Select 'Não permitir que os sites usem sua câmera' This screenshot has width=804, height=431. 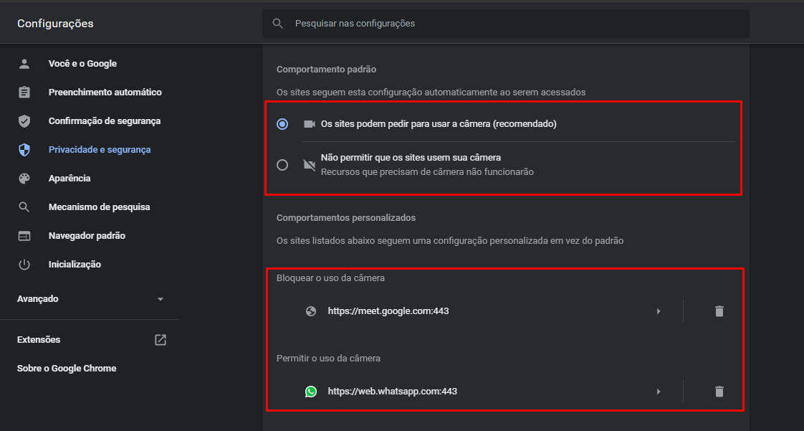282,165
